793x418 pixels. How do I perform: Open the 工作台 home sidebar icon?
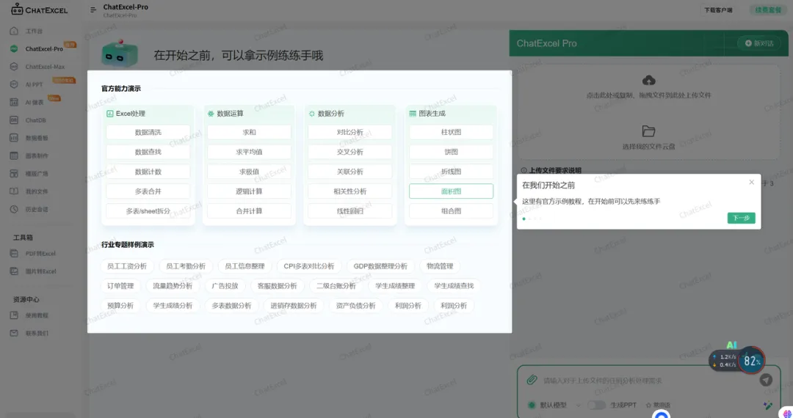14,31
